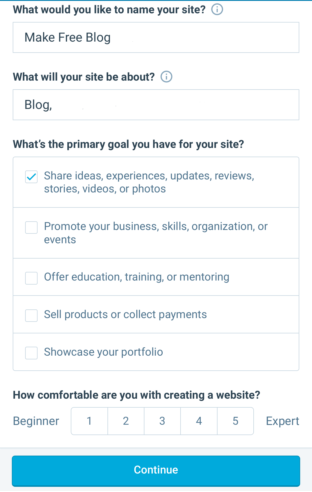
Task: Select comfort level 4
Action: (199, 421)
